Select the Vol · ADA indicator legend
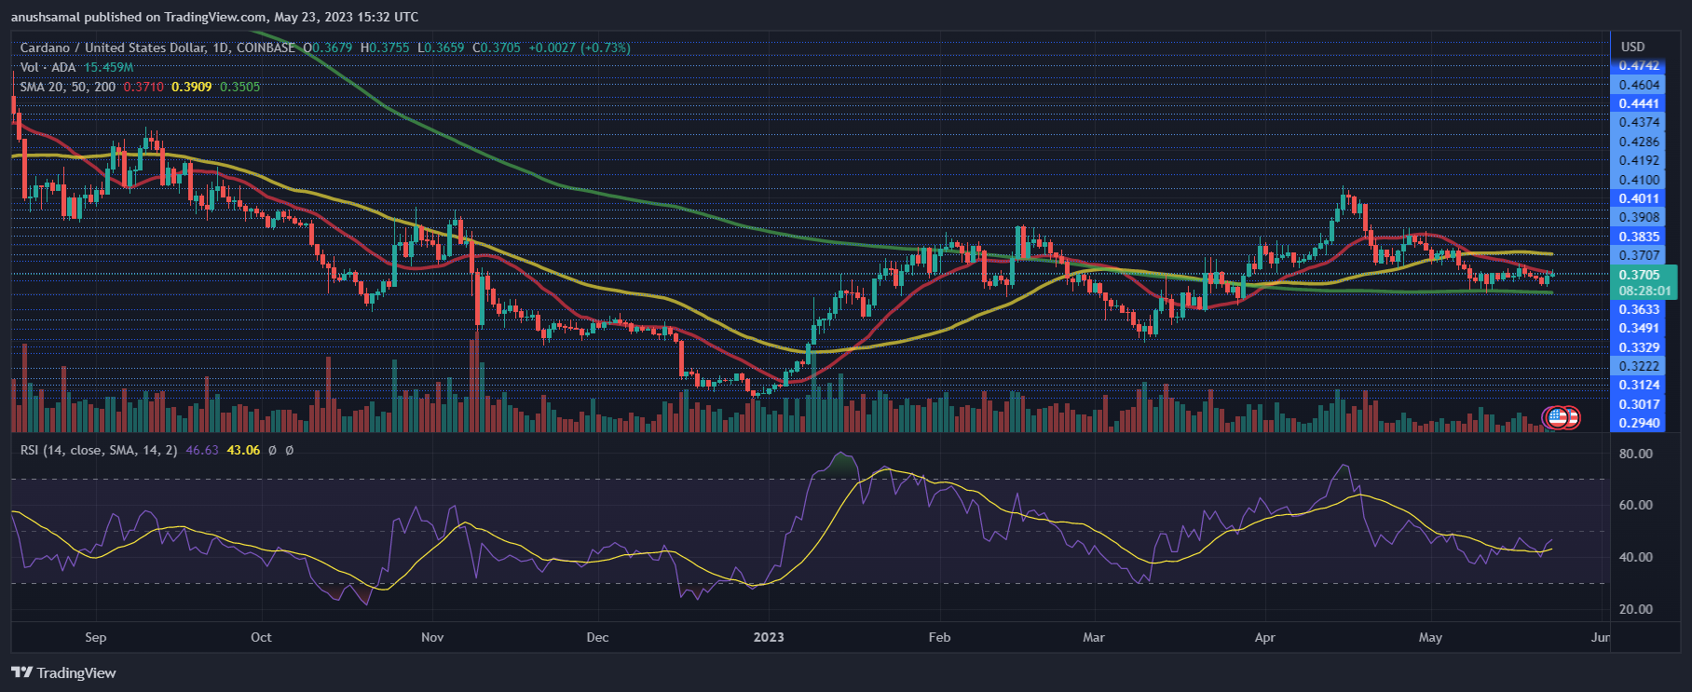Viewport: 1692px width, 692px height. point(48,67)
